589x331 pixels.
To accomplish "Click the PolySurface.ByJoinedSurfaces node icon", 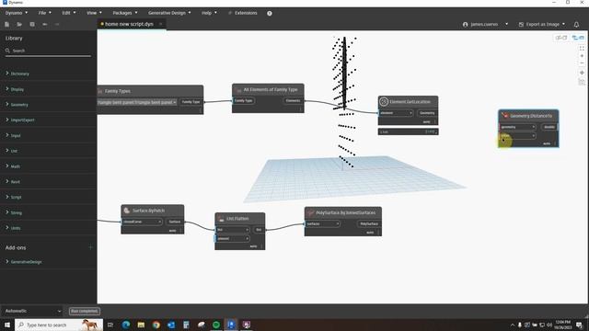I will tap(310, 212).
